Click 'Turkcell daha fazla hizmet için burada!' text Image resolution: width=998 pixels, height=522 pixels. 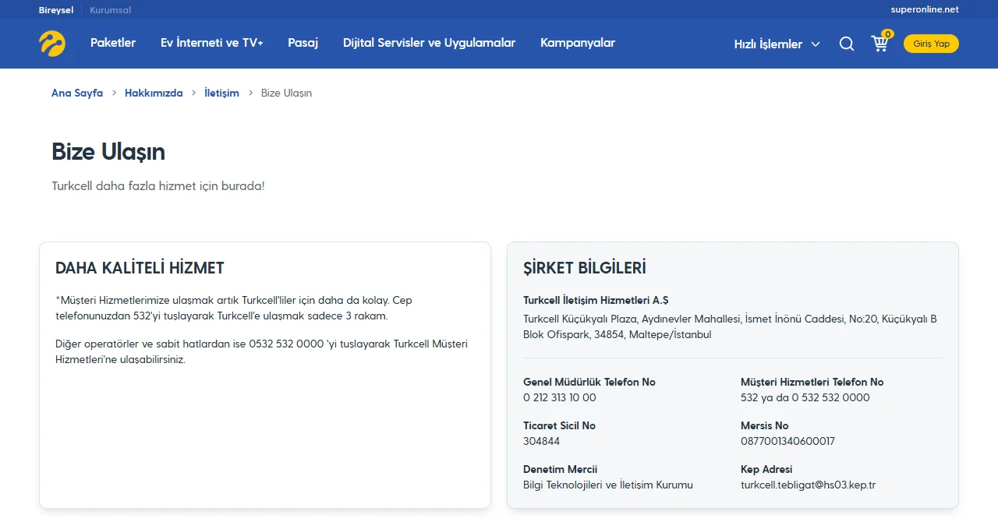[x=158, y=186]
